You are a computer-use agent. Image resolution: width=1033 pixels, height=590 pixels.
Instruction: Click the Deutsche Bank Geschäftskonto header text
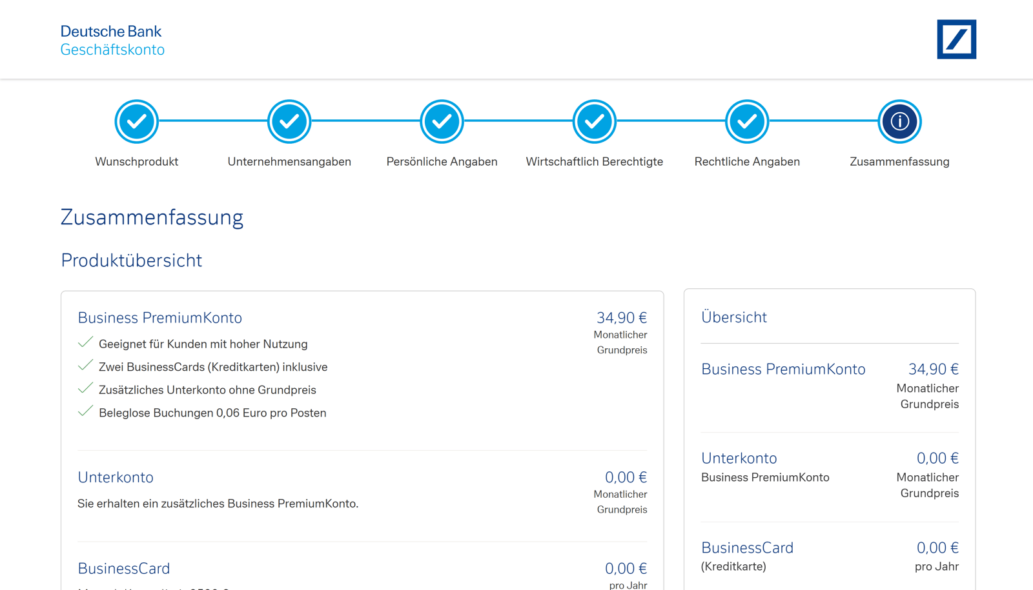click(x=112, y=40)
